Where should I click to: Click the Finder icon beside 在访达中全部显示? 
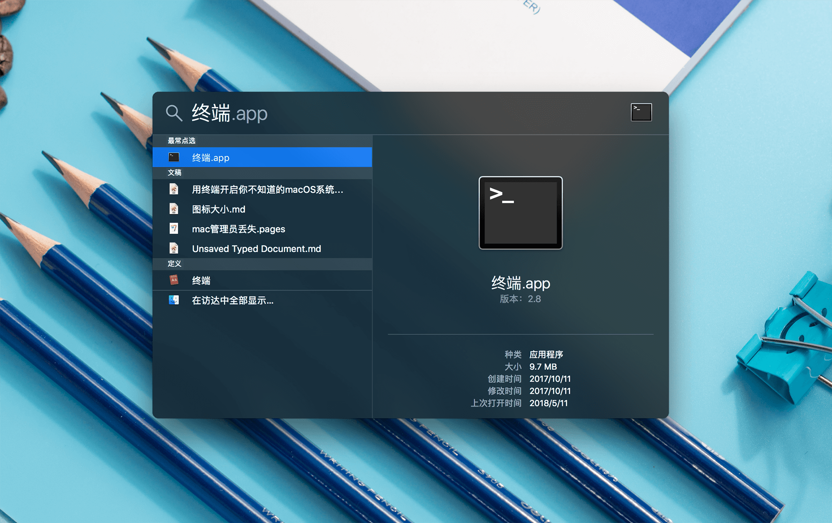[174, 300]
